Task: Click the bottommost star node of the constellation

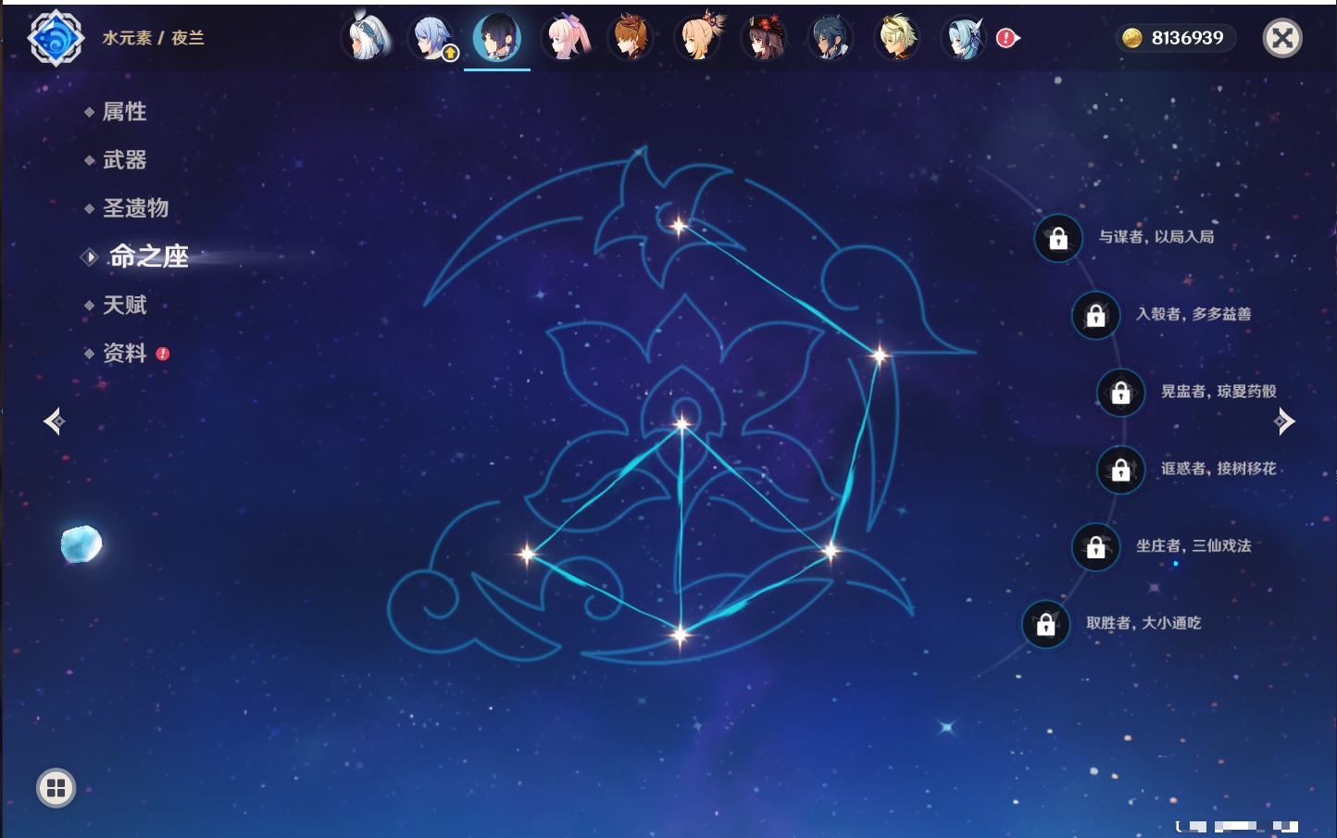Action: tap(681, 634)
